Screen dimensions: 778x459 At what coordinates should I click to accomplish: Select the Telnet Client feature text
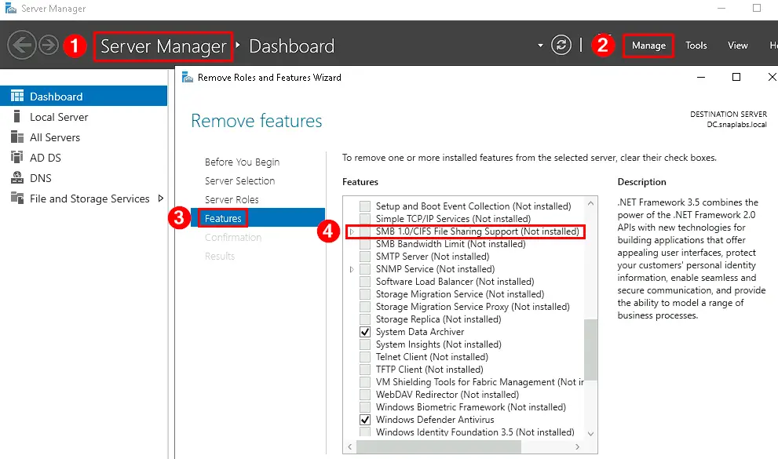pos(432,357)
